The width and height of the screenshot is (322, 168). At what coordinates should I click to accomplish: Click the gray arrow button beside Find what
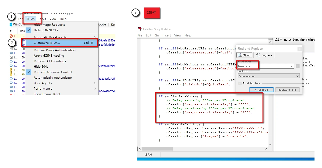(297, 66)
